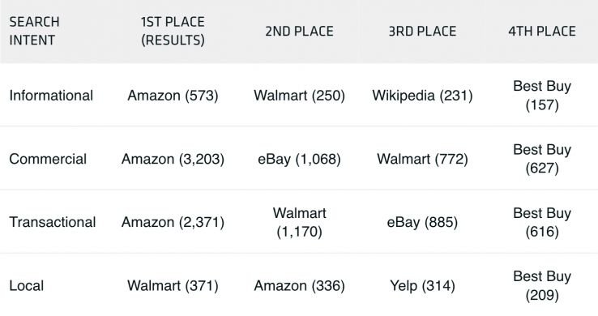Click the 1ST PLACE (RESULTS) header
The height and width of the screenshot is (316, 598).
coord(173,31)
